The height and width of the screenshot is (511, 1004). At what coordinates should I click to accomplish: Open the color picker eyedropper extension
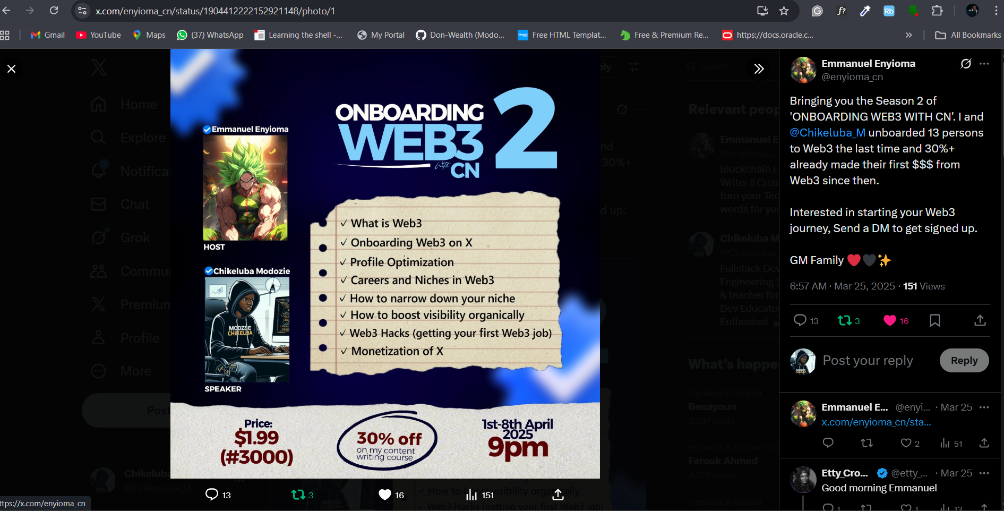865,11
